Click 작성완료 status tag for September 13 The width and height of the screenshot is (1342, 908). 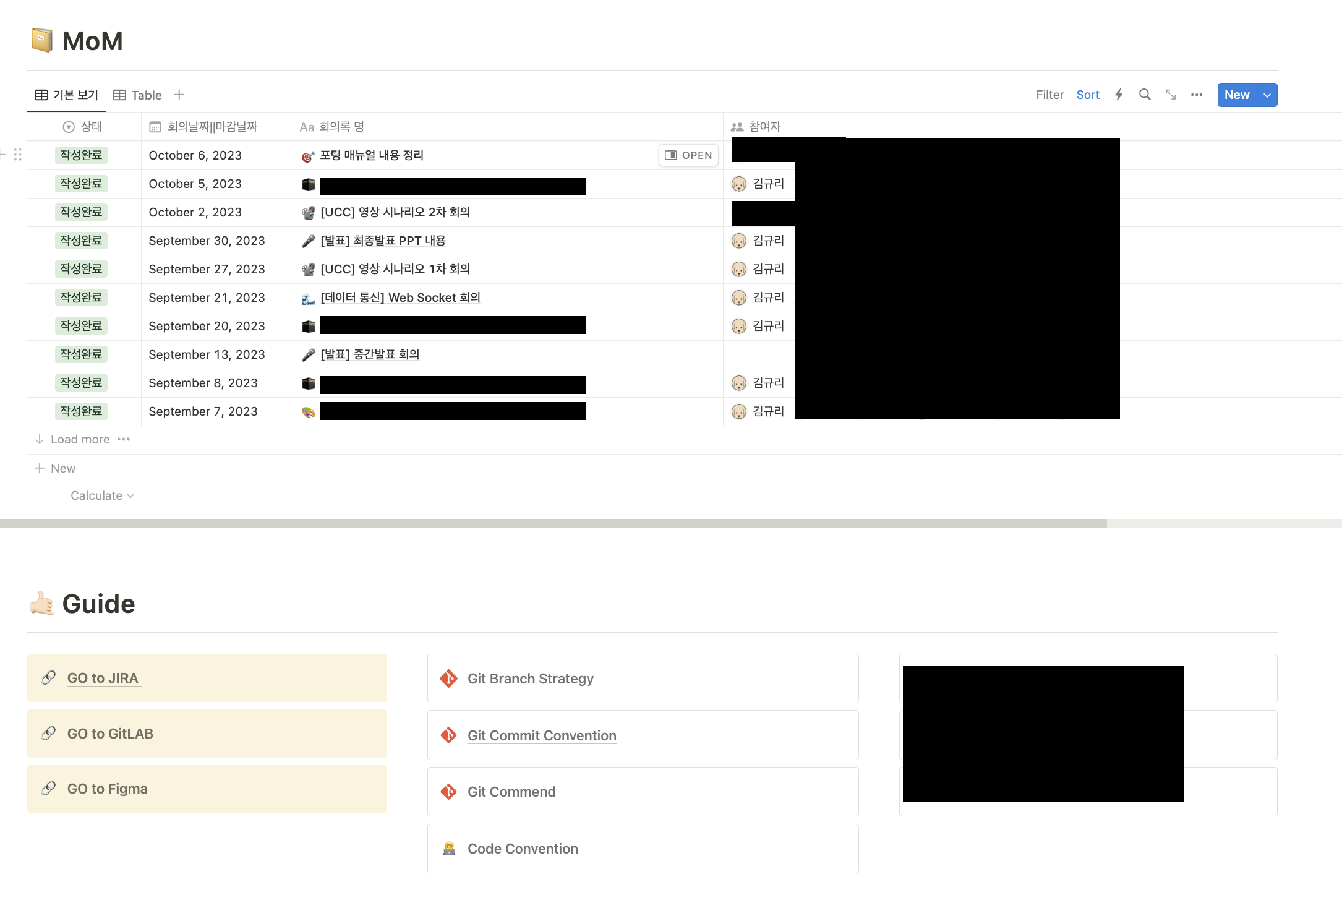coord(81,354)
